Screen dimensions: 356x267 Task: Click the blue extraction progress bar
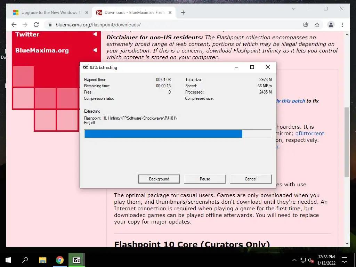(x=178, y=134)
